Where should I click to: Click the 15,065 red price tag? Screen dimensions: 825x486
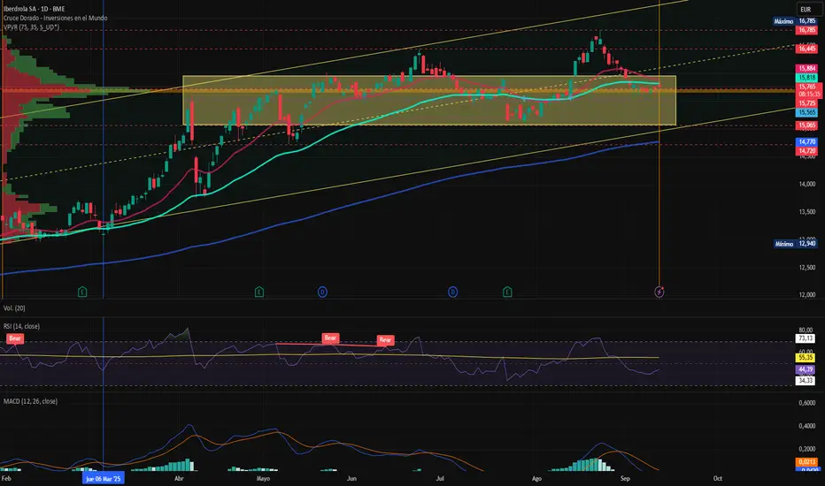click(x=806, y=125)
